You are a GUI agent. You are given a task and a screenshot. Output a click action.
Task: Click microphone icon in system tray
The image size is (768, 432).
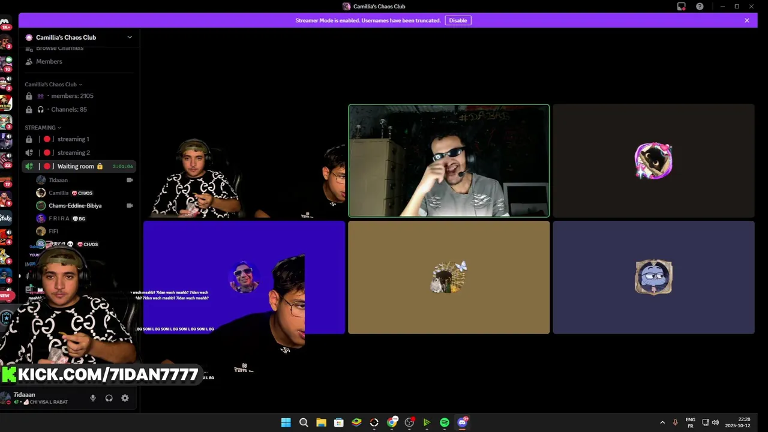676,422
